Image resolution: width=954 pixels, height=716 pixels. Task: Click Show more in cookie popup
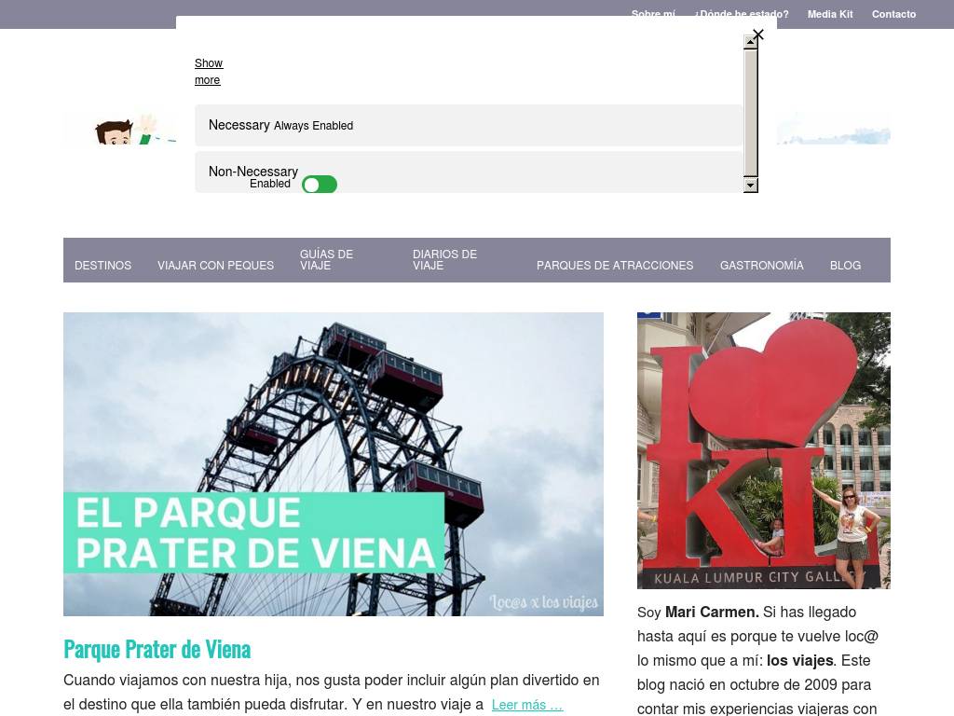point(208,72)
